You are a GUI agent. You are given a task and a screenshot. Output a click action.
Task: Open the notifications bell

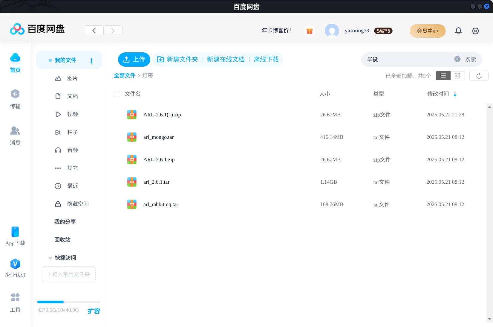[x=458, y=31]
